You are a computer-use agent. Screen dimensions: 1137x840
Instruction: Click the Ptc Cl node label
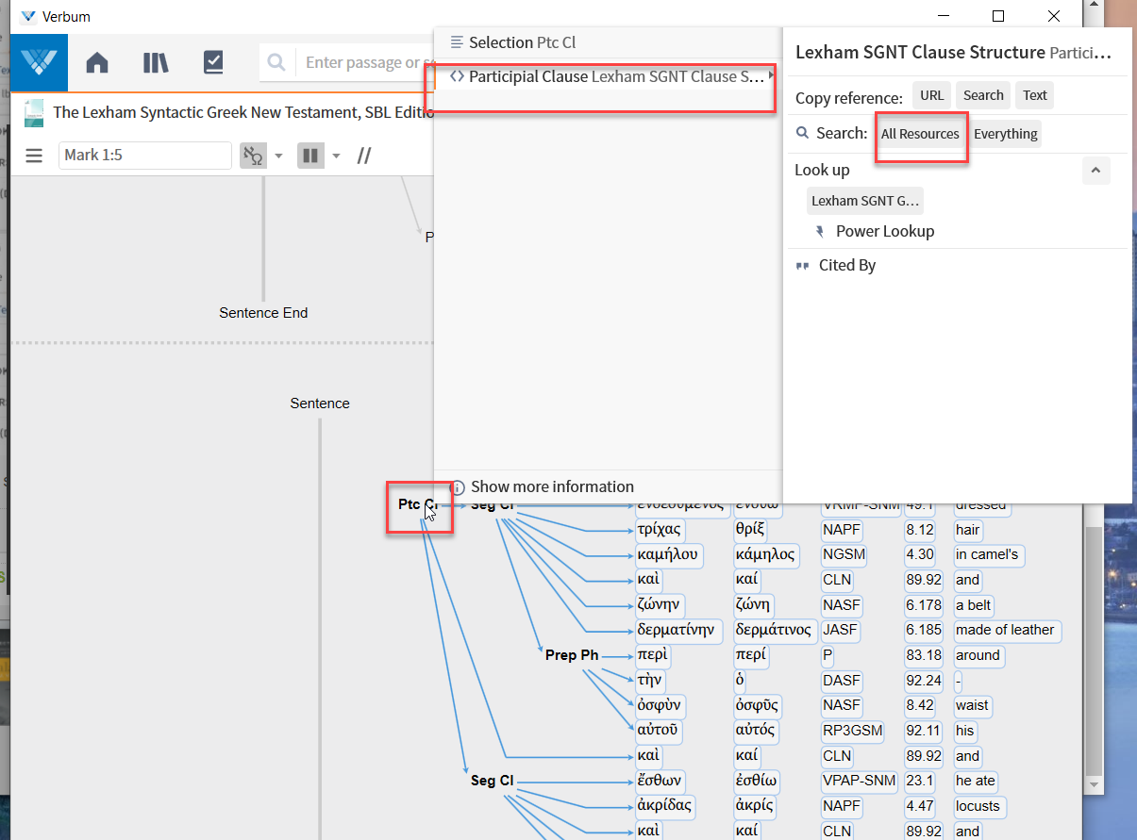pyautogui.click(x=417, y=505)
